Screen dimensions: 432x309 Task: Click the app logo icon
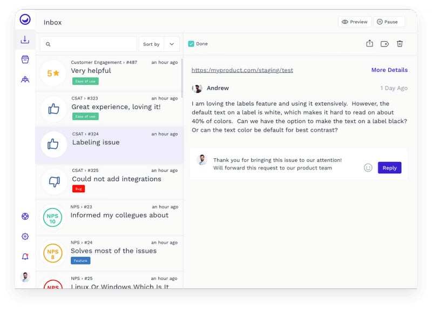(x=25, y=19)
